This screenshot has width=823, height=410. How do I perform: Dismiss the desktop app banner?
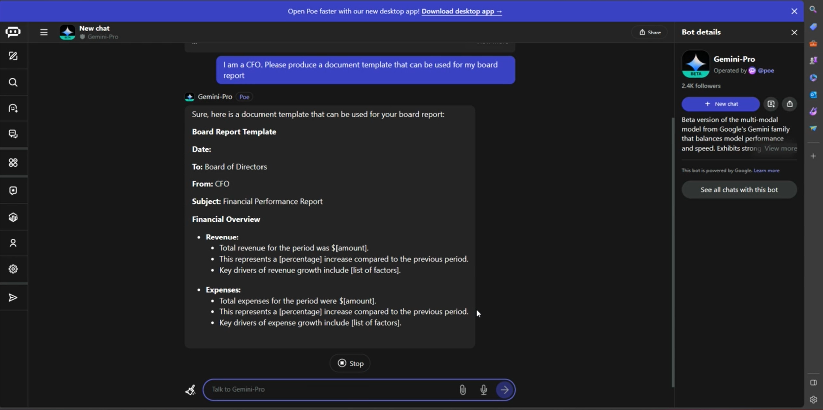[794, 11]
